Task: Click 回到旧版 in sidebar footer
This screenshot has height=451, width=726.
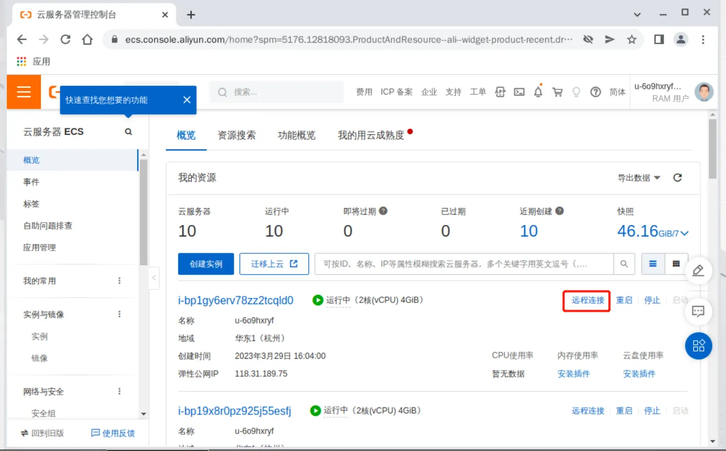Action: coord(42,433)
